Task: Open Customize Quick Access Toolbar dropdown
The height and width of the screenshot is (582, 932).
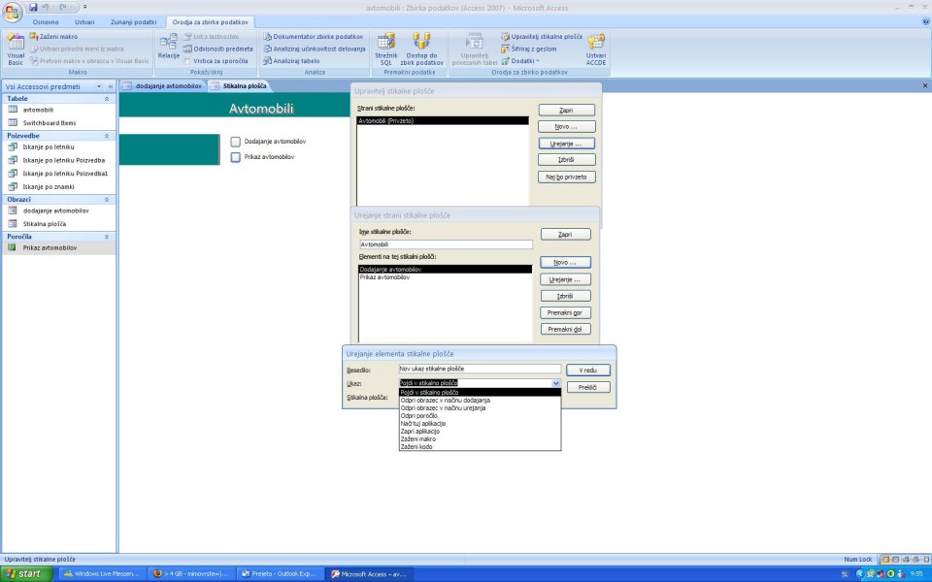Action: (x=85, y=7)
